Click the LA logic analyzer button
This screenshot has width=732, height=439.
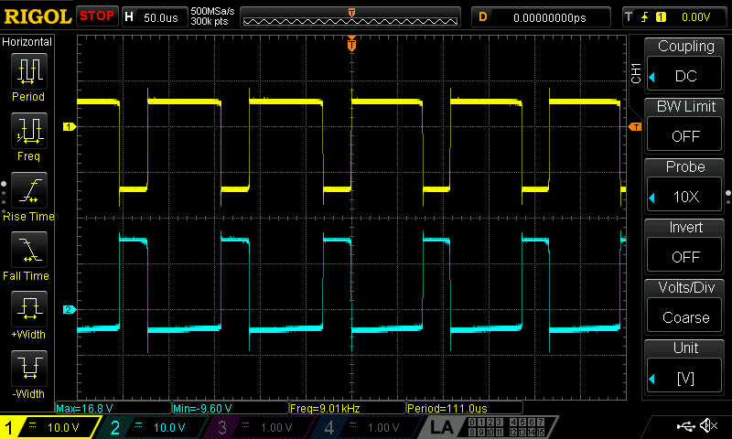pos(442,427)
